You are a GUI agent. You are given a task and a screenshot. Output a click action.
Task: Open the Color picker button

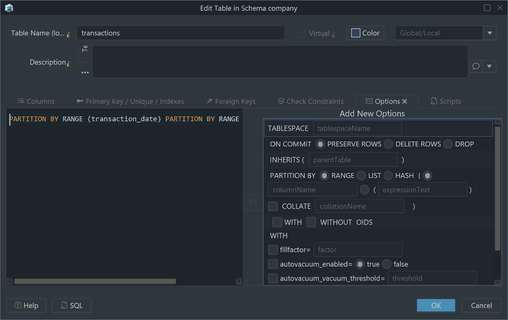click(x=365, y=33)
